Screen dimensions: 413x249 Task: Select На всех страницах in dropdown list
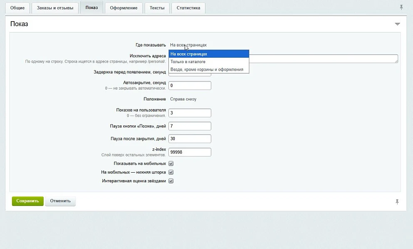click(x=209, y=54)
